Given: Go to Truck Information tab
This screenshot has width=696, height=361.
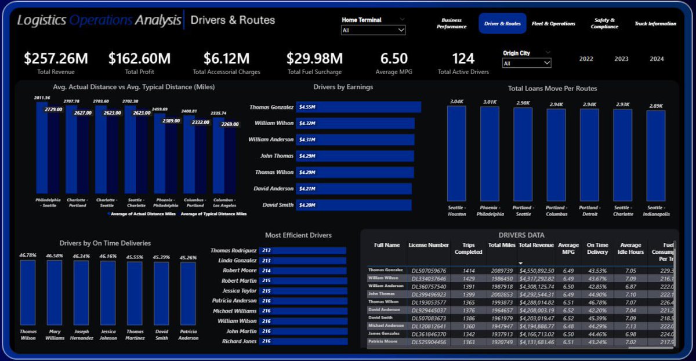Looking at the screenshot, I should 655,24.
